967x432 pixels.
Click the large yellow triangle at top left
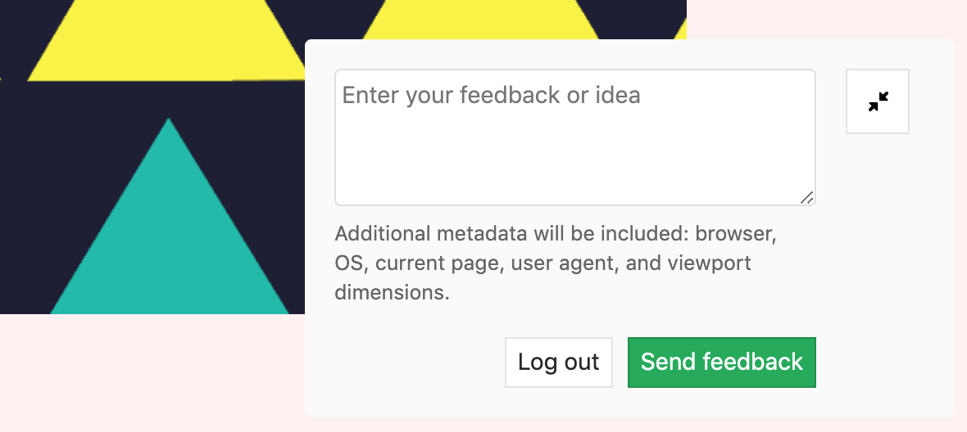pos(166,40)
